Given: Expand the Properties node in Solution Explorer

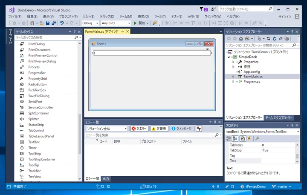Looking at the screenshot, I should (233, 62).
